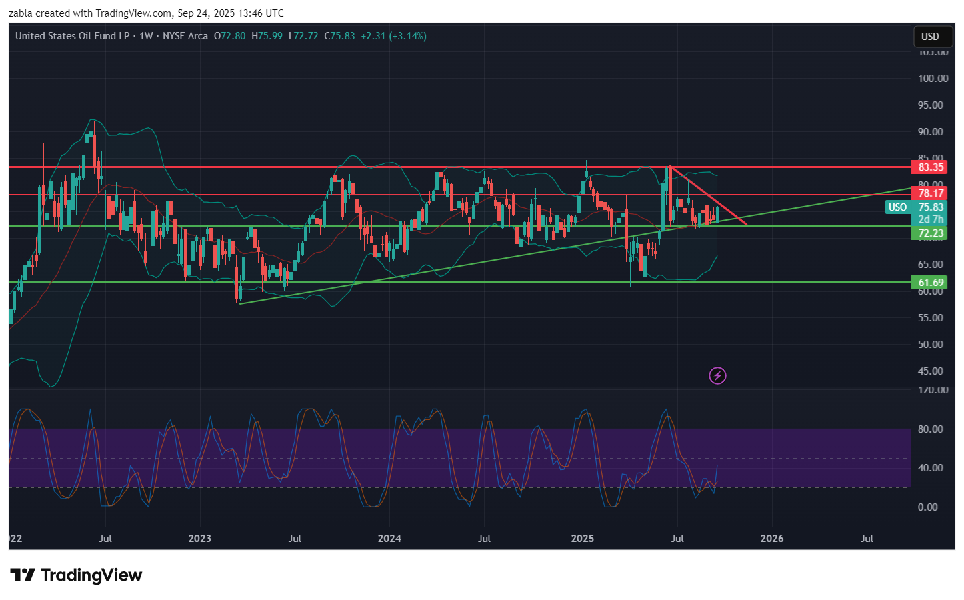Image resolution: width=964 pixels, height=600 pixels.
Task: Click the green 61.69 price label
Action: (930, 282)
